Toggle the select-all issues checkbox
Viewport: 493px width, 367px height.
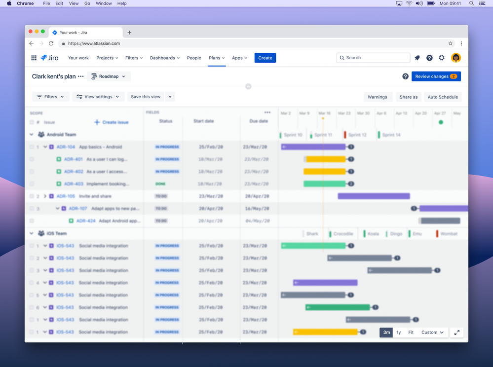[32, 122]
